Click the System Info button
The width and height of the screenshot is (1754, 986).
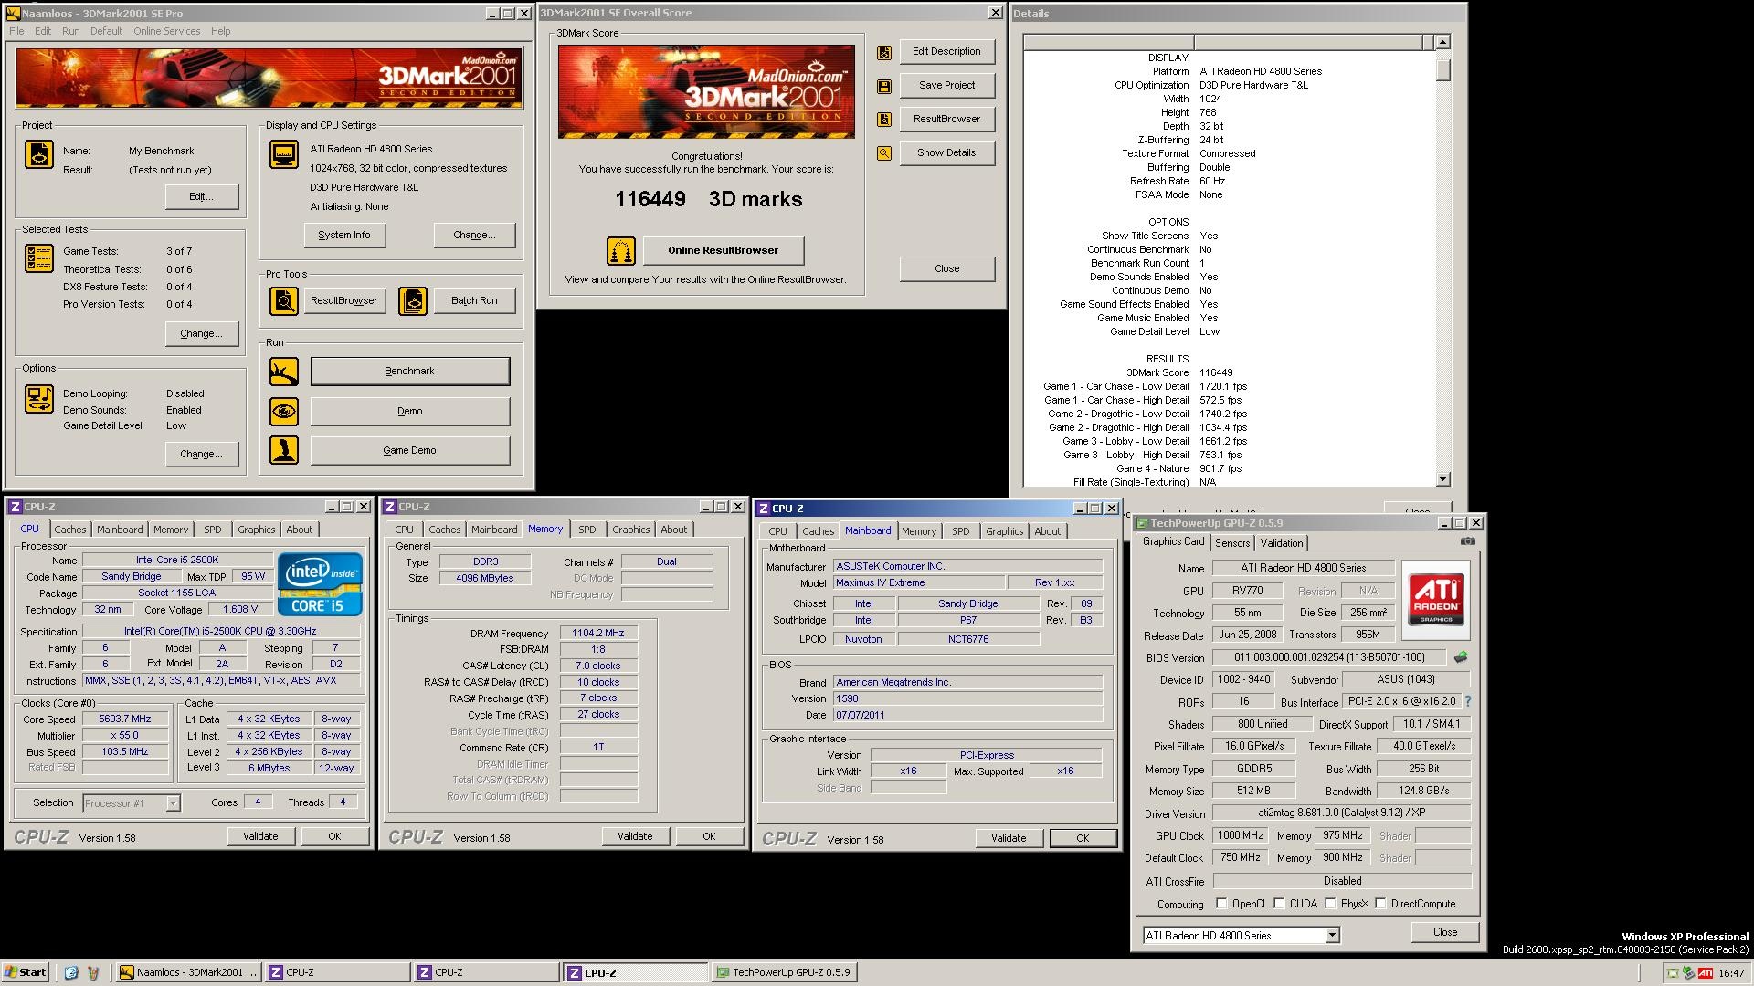click(x=344, y=236)
